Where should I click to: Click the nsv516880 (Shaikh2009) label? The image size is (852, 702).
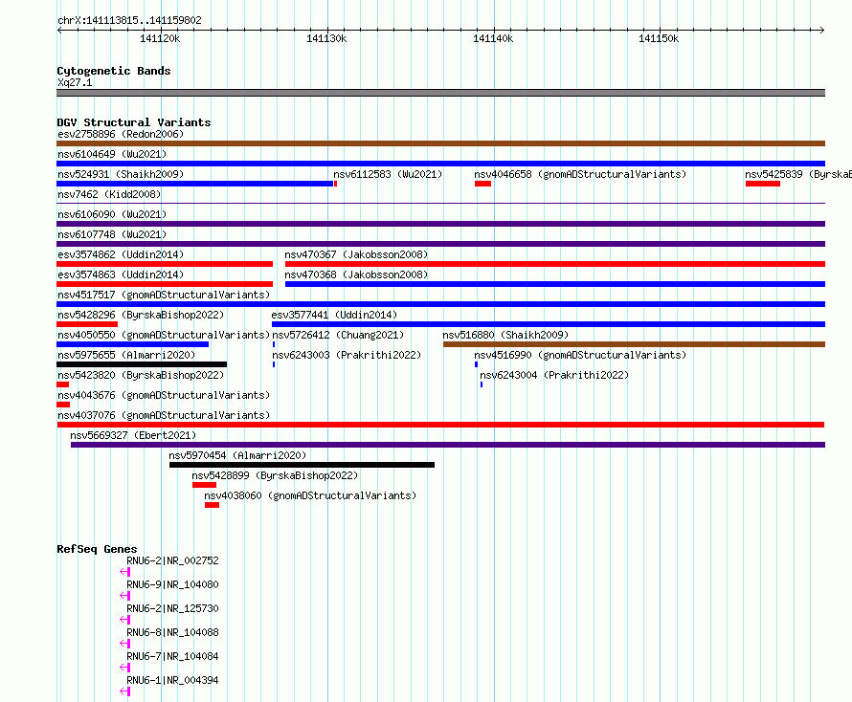coord(505,335)
